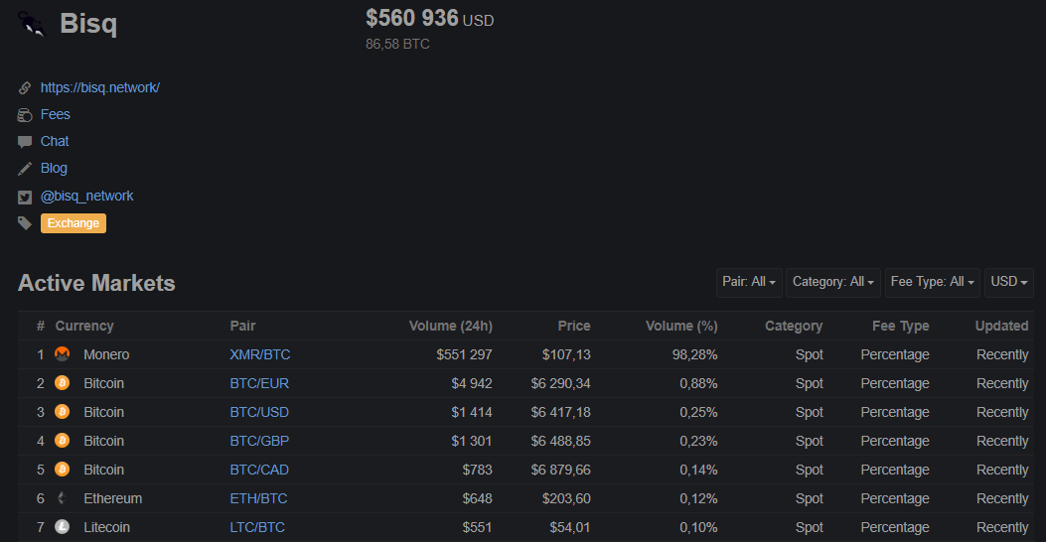
Task: Click the orange Exchange tag
Action: pyautogui.click(x=74, y=223)
